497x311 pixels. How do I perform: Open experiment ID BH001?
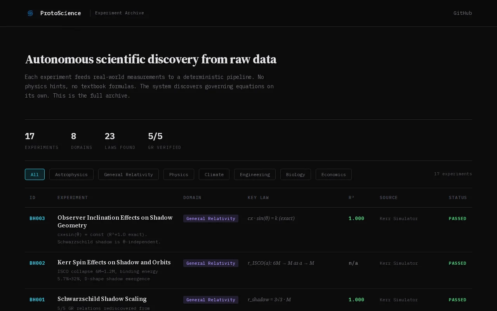pos(37,300)
